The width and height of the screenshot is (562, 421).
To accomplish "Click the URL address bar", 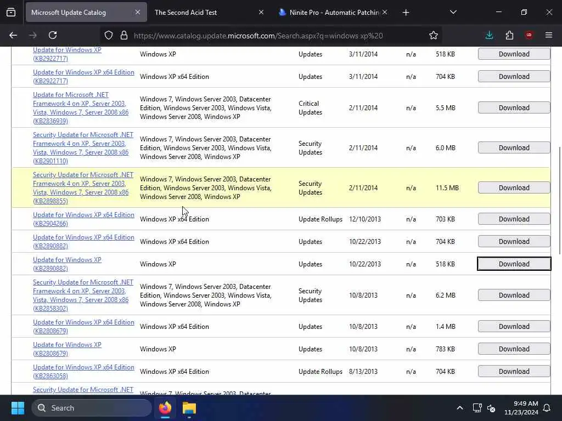I will coord(272,36).
